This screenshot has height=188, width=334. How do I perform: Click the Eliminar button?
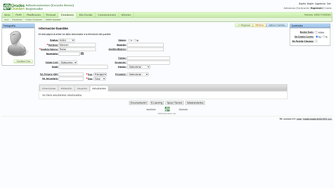point(259,25)
